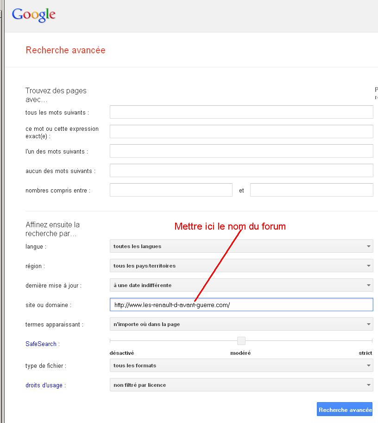Click the 'tous les mots suivants :' label
The image size is (378, 423).
click(57, 113)
